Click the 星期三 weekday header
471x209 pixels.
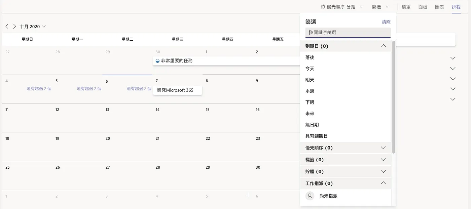coord(177,39)
